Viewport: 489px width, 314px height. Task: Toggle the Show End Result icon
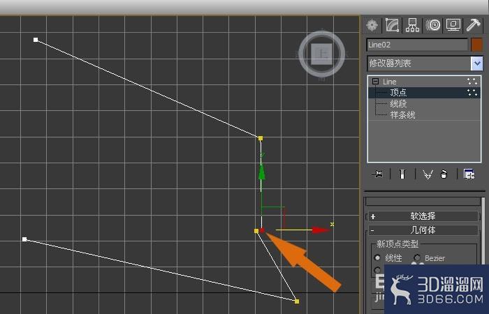tap(402, 174)
